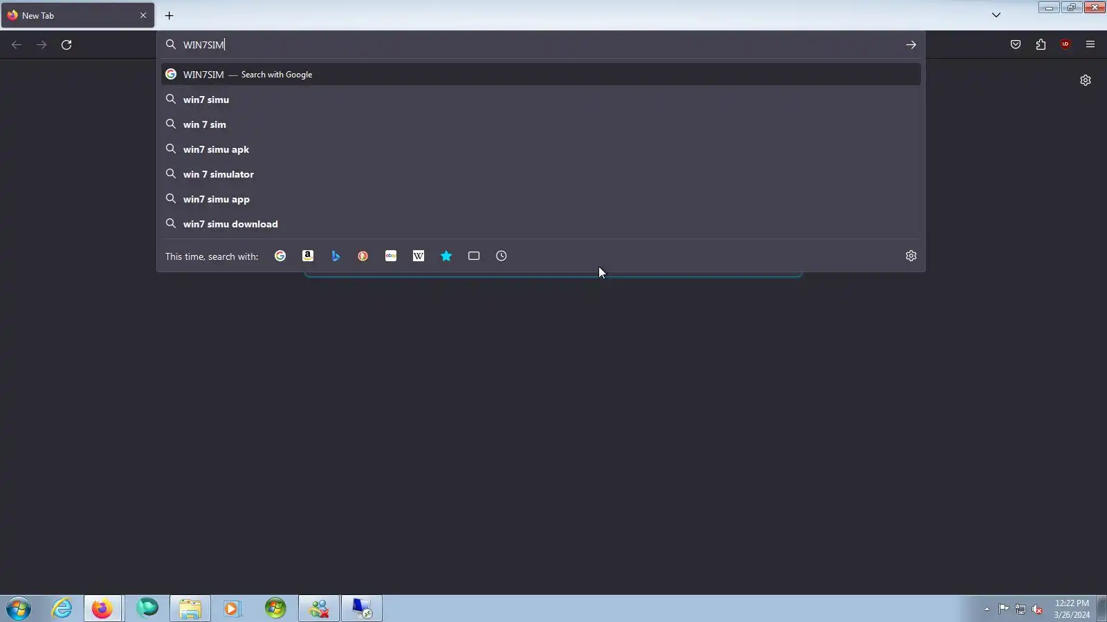Click the network tray icon

[1021, 609]
